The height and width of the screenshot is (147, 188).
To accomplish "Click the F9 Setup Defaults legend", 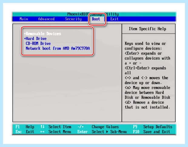I will tap(153, 127).
